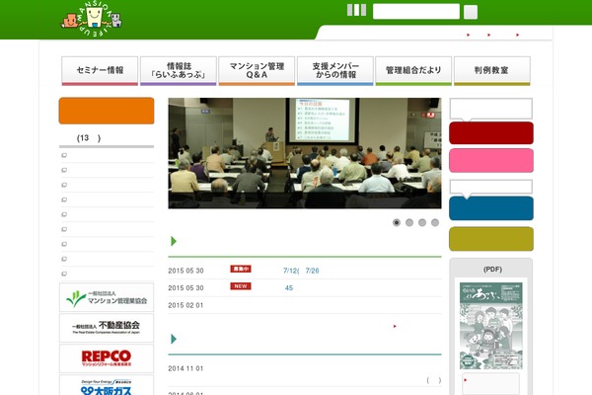This screenshot has height=395, width=592.
Task: Click the (PDF) label in right panel
Action: (x=492, y=270)
